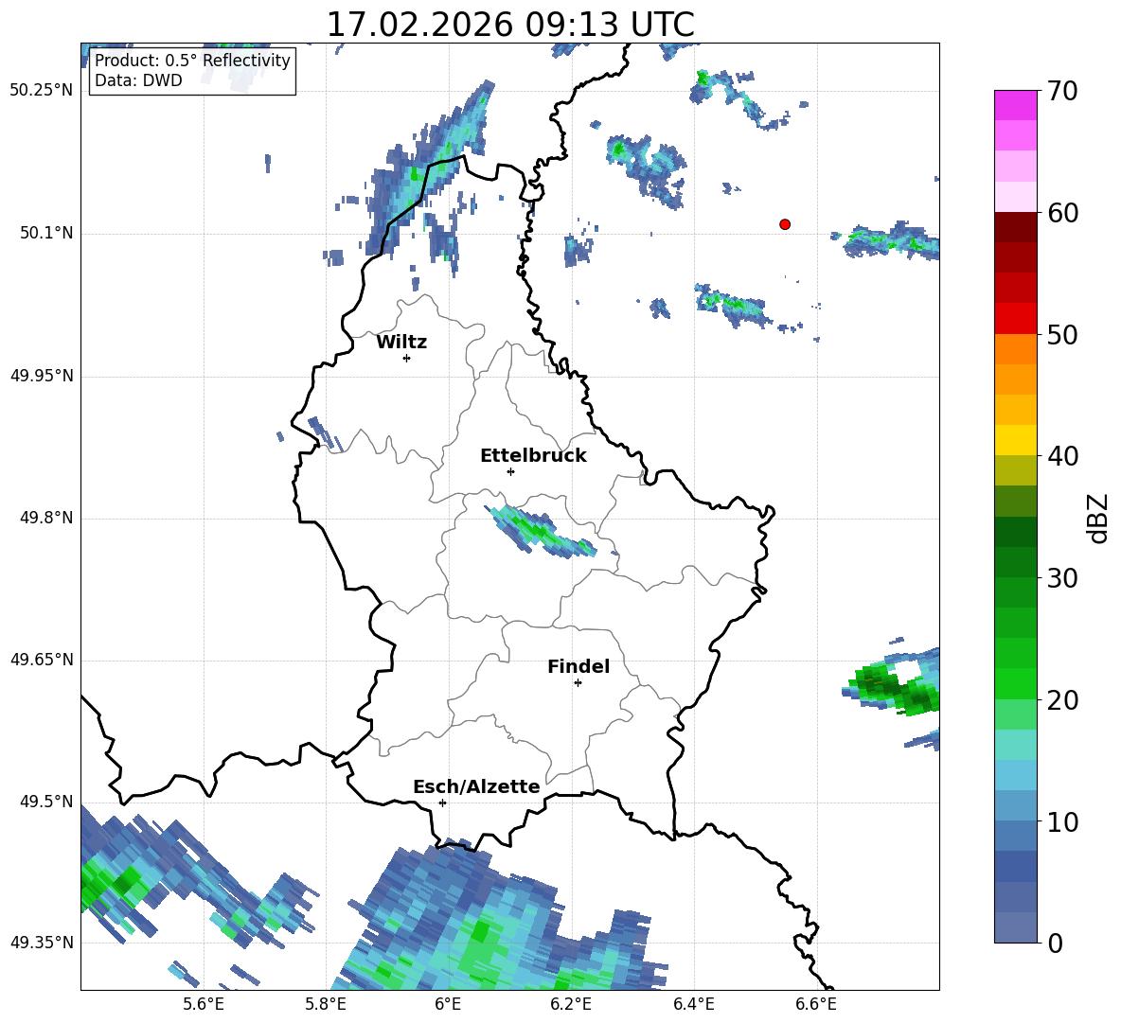The width and height of the screenshot is (1121, 1023).
Task: Click the Ettelbruck city label
Action: tap(533, 456)
